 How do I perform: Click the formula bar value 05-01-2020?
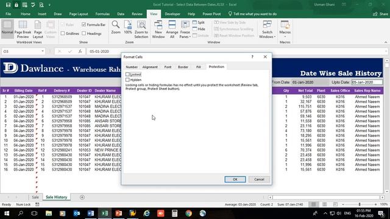point(99,51)
